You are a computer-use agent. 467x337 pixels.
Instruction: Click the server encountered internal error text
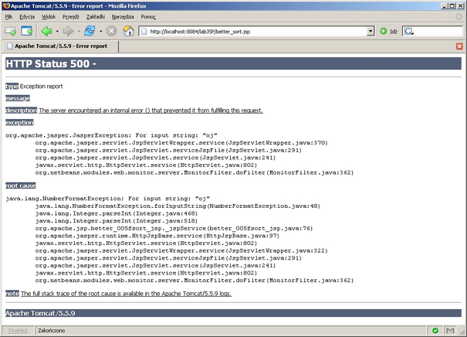(151, 111)
